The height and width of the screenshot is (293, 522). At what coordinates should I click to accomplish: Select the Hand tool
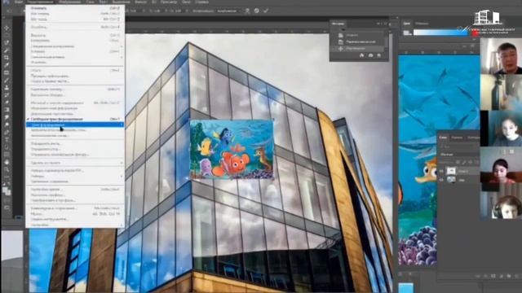coord(7,162)
